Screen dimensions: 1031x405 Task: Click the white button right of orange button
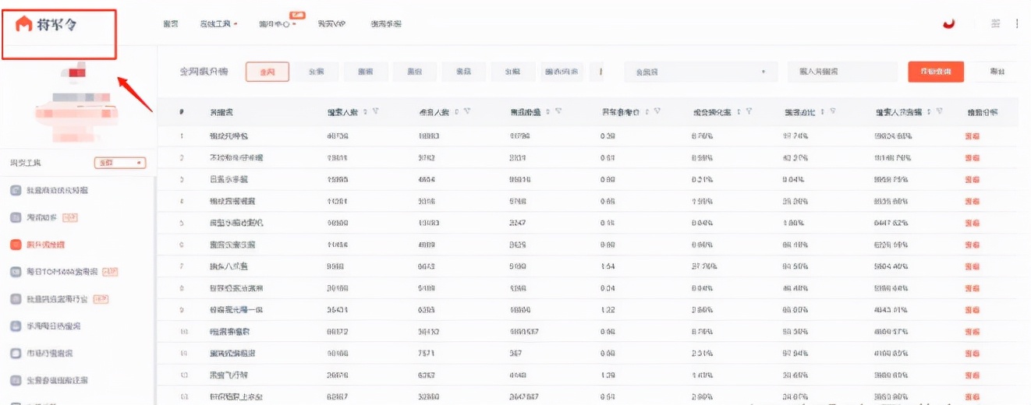coord(997,72)
